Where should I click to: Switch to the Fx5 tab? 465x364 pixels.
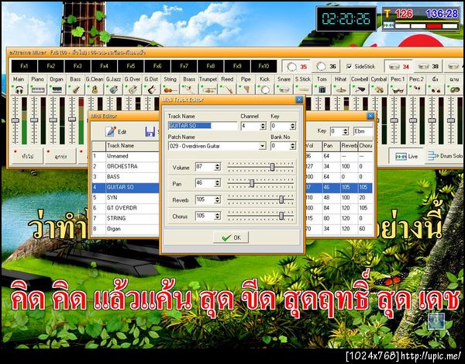[131, 66]
